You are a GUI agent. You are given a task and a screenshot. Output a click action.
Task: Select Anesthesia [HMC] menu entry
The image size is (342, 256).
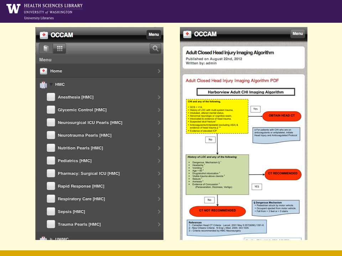tap(99, 97)
